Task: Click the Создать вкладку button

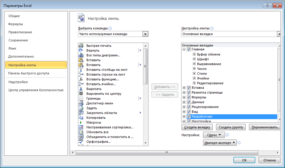Action: point(197,127)
